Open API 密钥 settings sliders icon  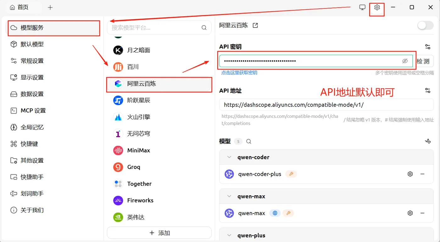tap(428, 47)
